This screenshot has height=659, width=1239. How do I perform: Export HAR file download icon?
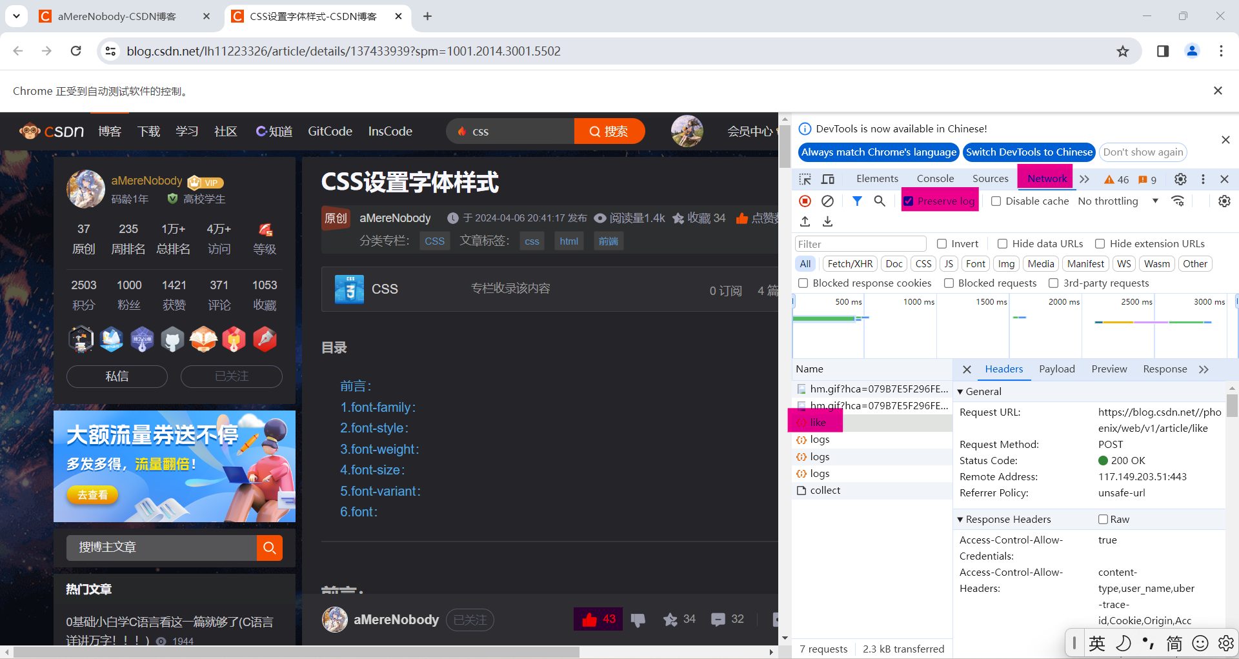pyautogui.click(x=827, y=221)
